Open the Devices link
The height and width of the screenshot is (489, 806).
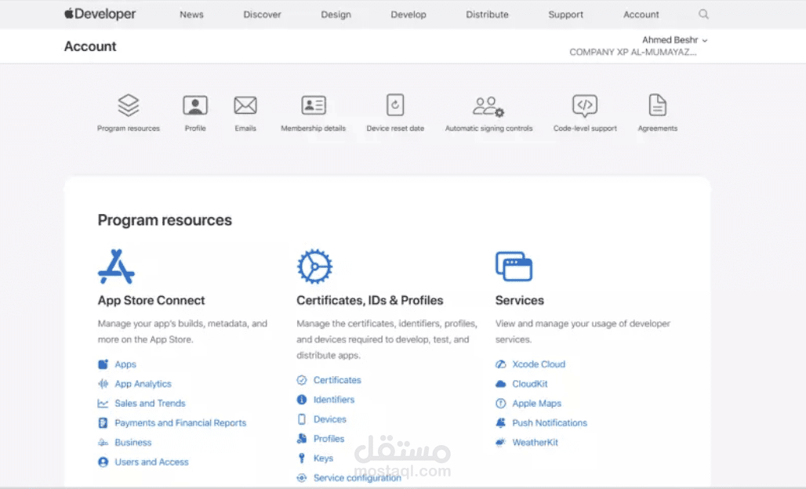(x=330, y=419)
